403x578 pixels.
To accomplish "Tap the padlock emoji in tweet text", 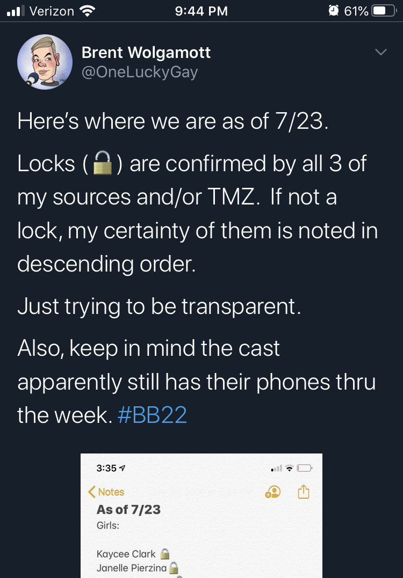I will 102,163.
